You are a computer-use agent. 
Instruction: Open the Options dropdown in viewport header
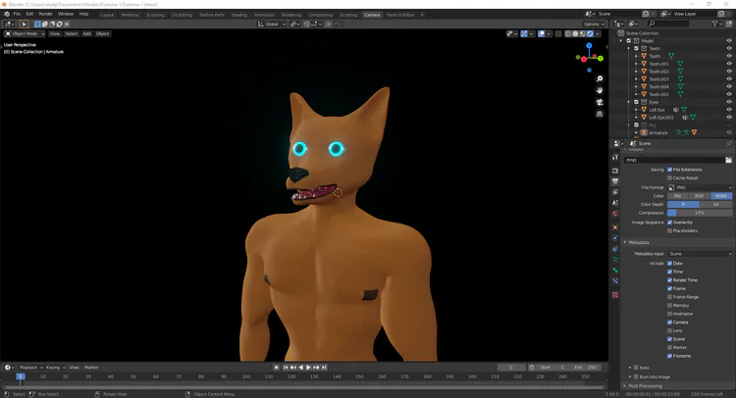(x=594, y=24)
